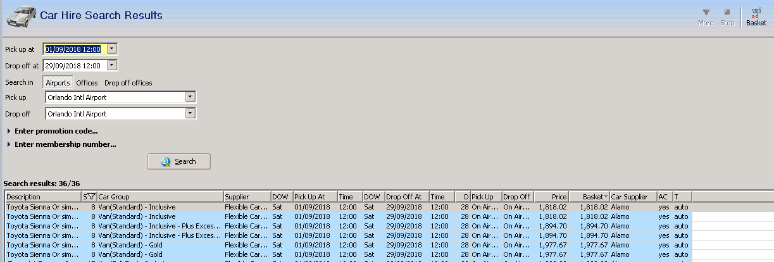Image resolution: width=774 pixels, height=262 pixels.
Task: Open the Drop off at date dropdown
Action: click(112, 65)
